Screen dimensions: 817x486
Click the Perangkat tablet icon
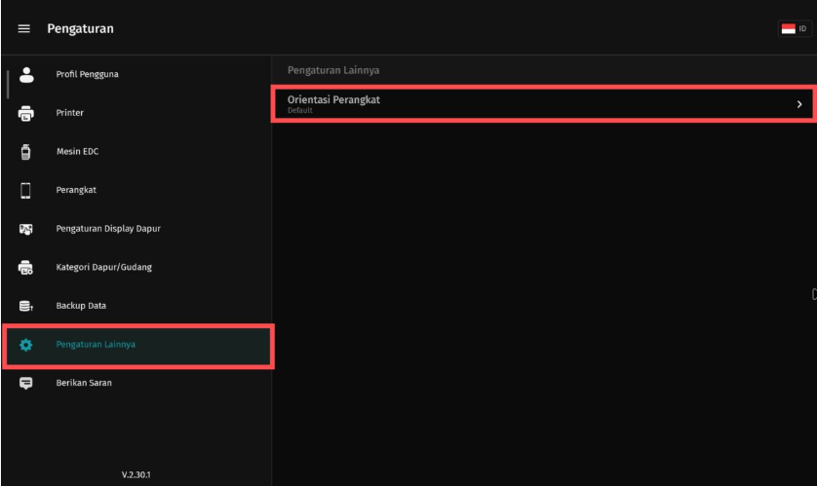(x=26, y=190)
